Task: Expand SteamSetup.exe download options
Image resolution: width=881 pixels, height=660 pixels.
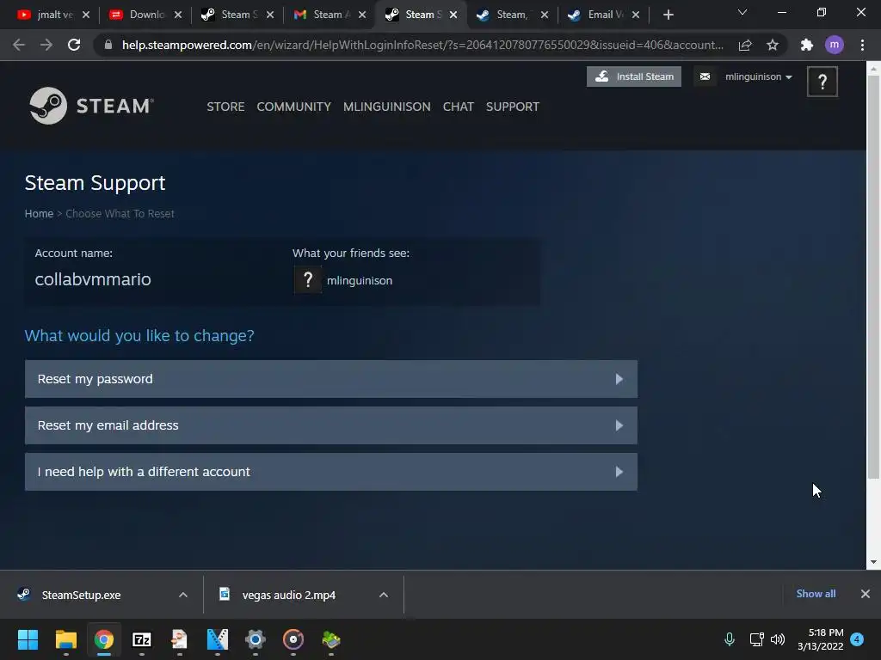Action: [x=183, y=595]
